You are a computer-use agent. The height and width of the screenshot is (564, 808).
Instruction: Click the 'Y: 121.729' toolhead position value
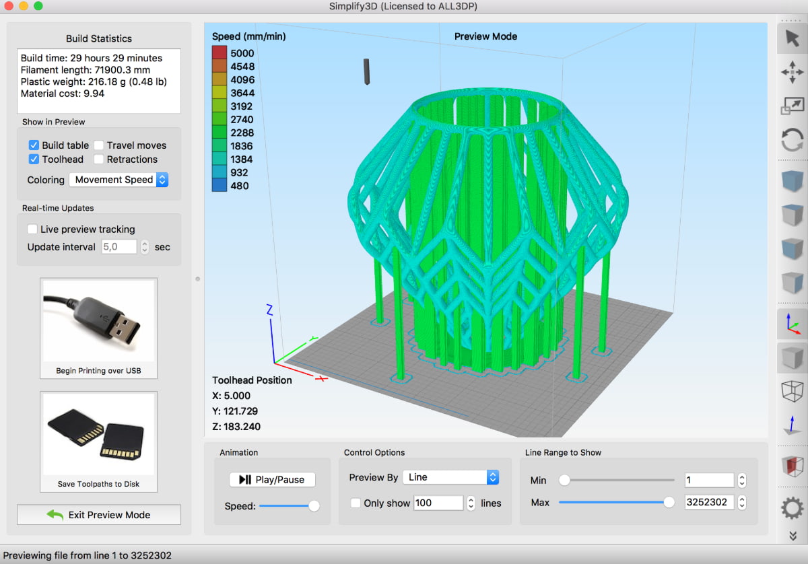(235, 411)
